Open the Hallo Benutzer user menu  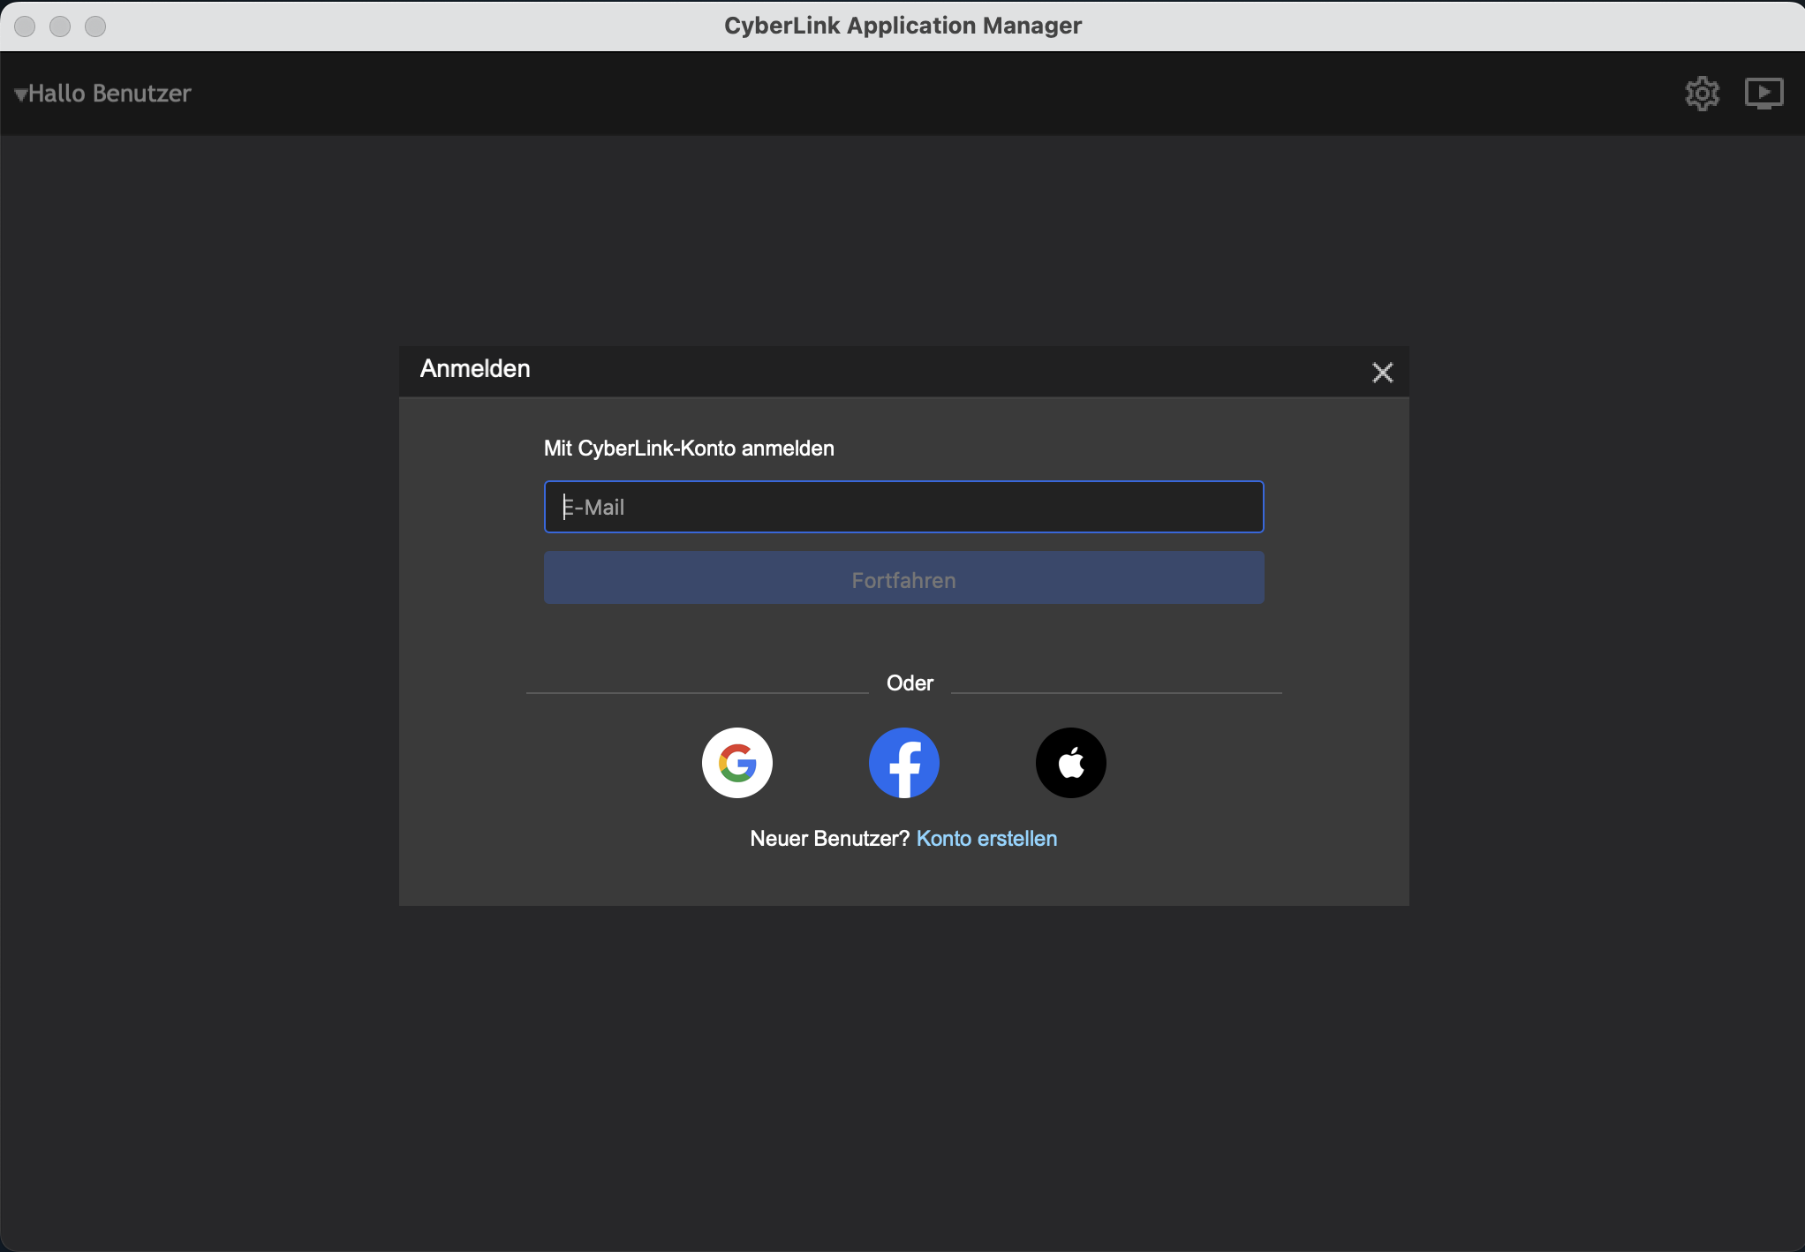110,94
